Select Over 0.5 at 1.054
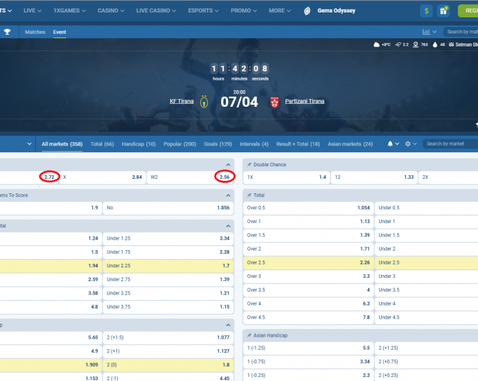Screen dimensions: 478x381 click(308, 208)
